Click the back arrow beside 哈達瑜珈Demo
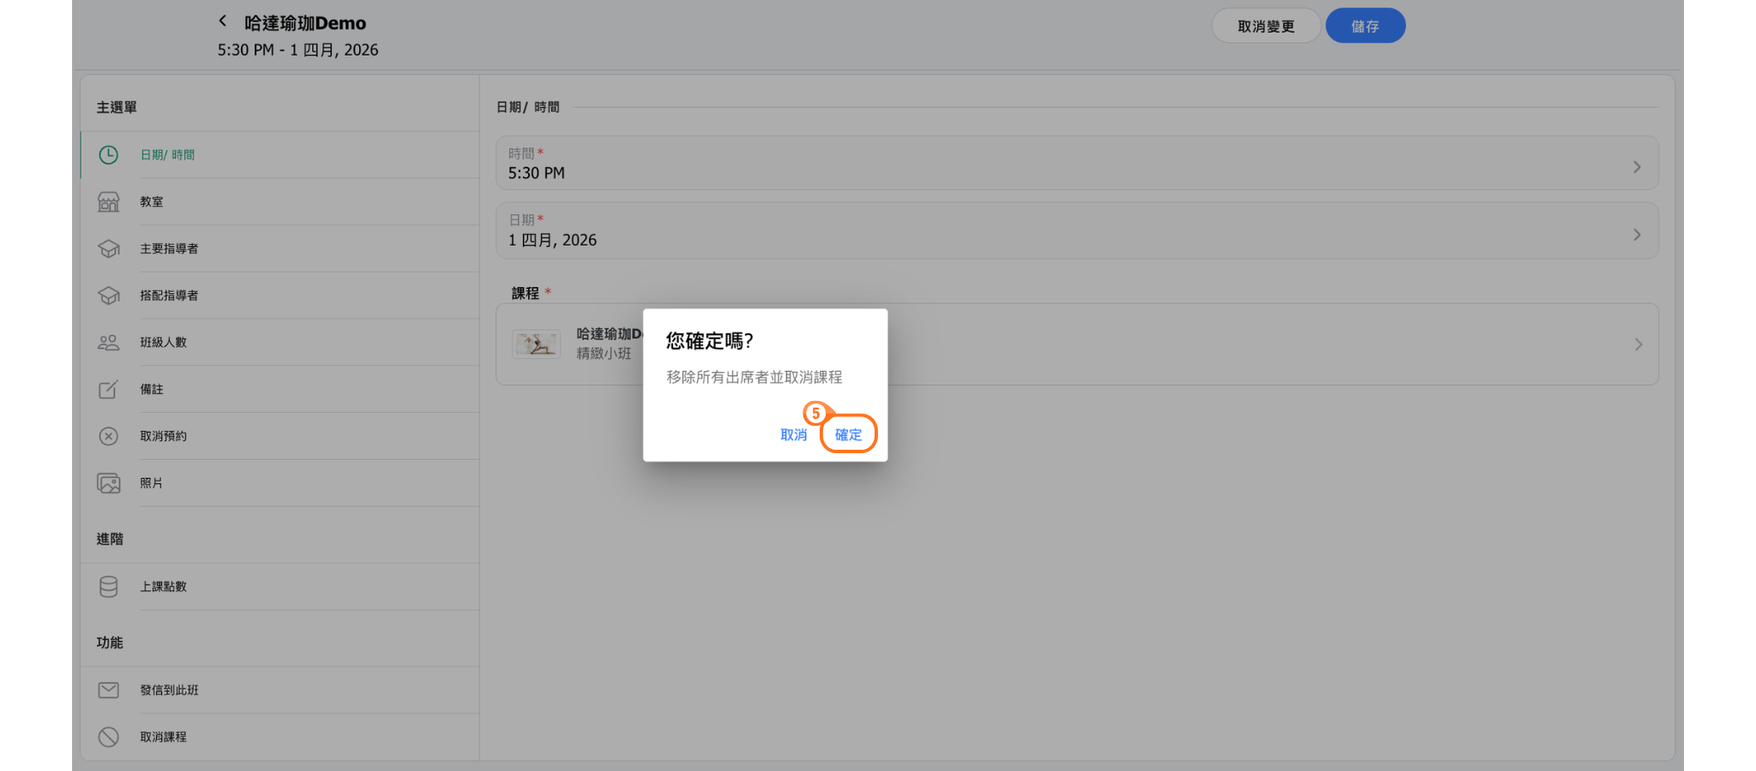This screenshot has width=1756, height=771. [223, 21]
